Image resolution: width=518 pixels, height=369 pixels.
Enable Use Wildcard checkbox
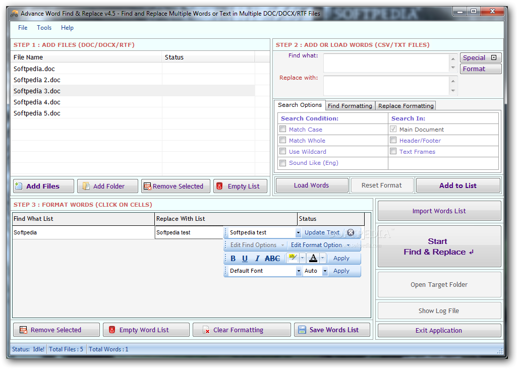point(283,152)
